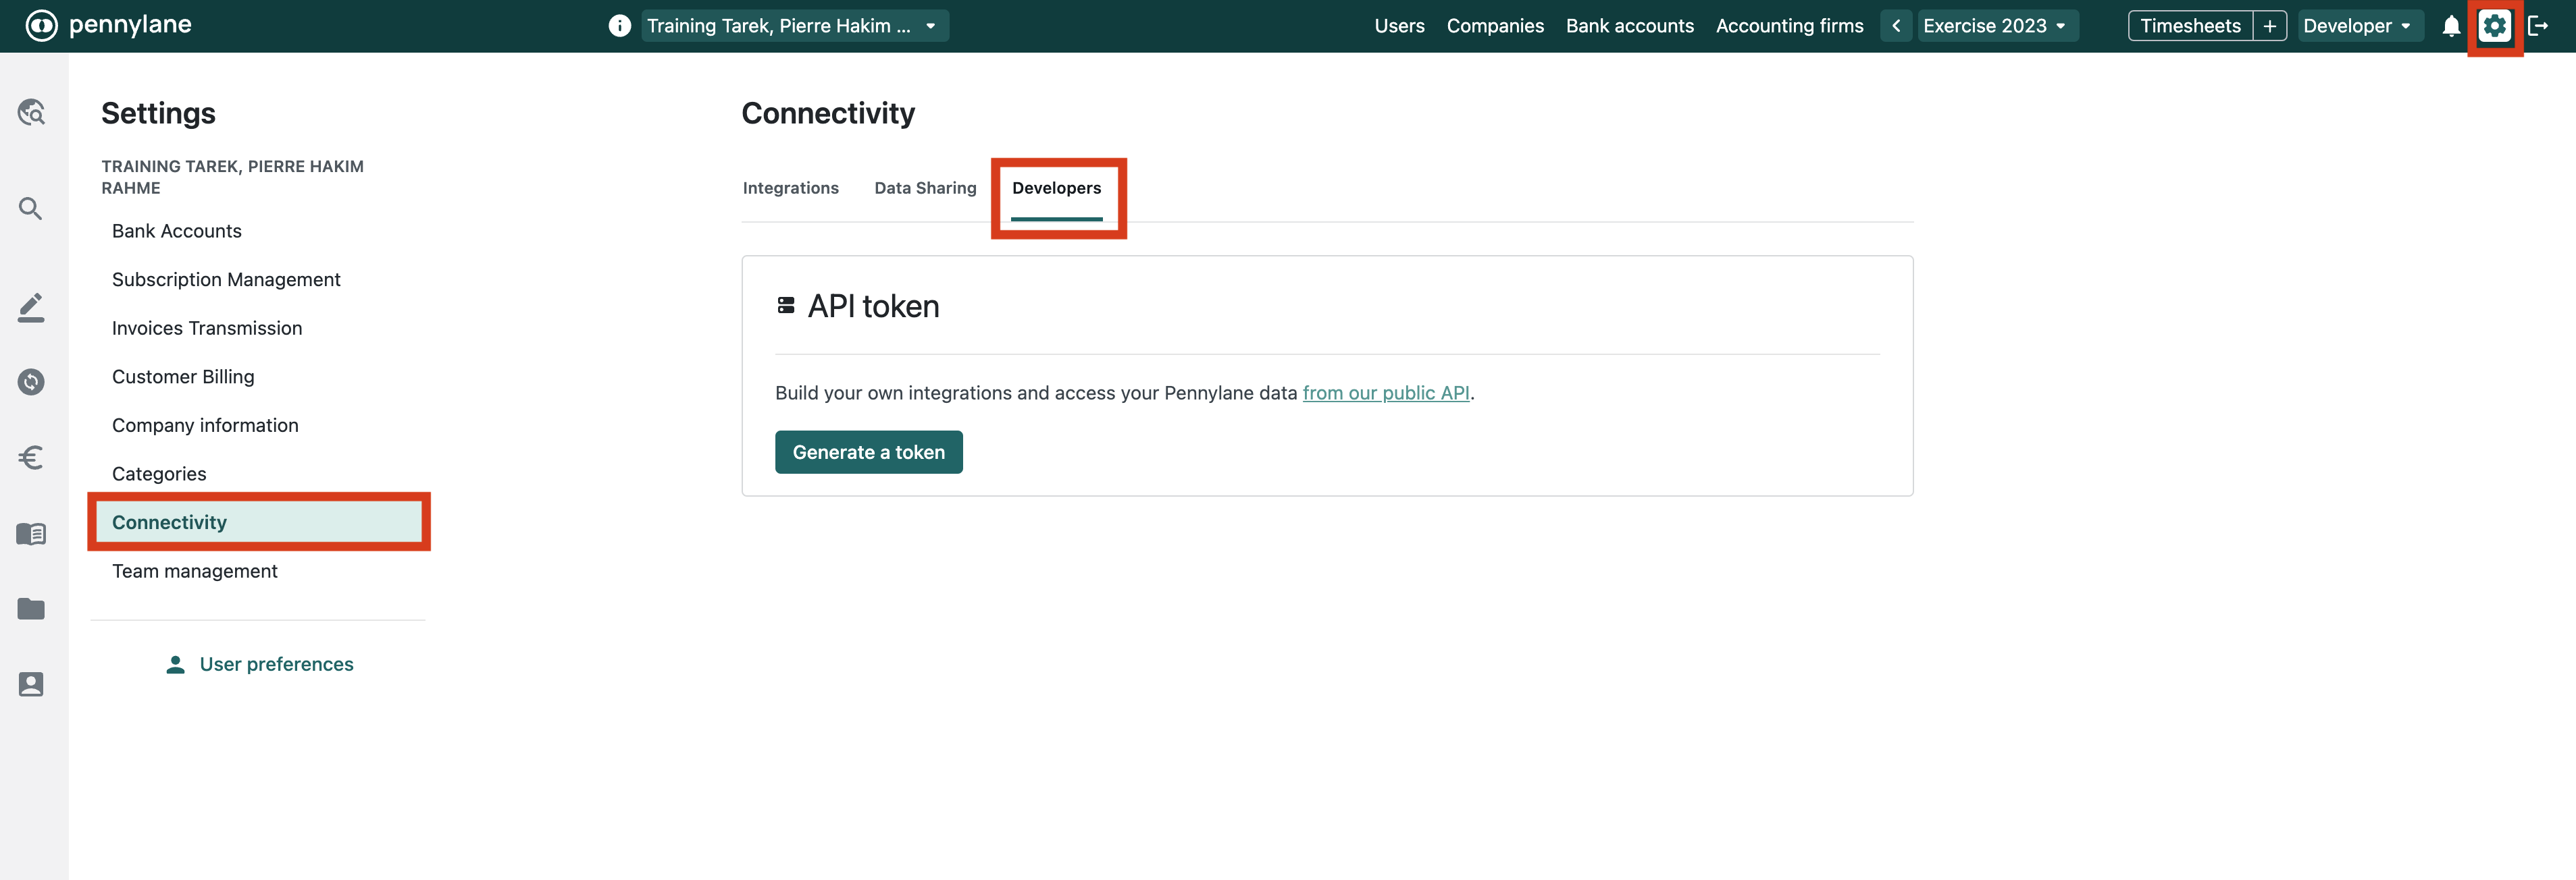The width and height of the screenshot is (2576, 880).
Task: Follow the public API link
Action: pyautogui.click(x=1385, y=393)
